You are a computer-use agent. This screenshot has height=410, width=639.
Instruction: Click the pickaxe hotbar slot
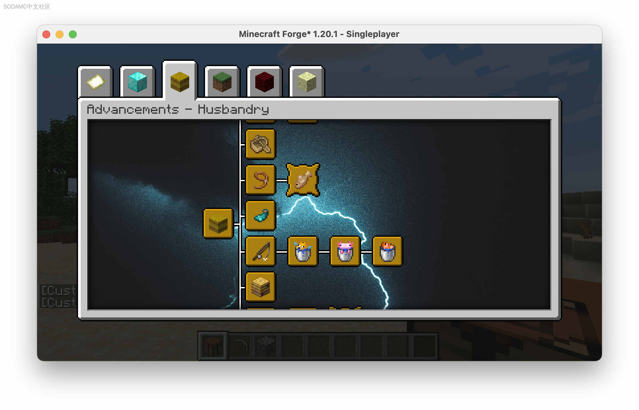[240, 346]
